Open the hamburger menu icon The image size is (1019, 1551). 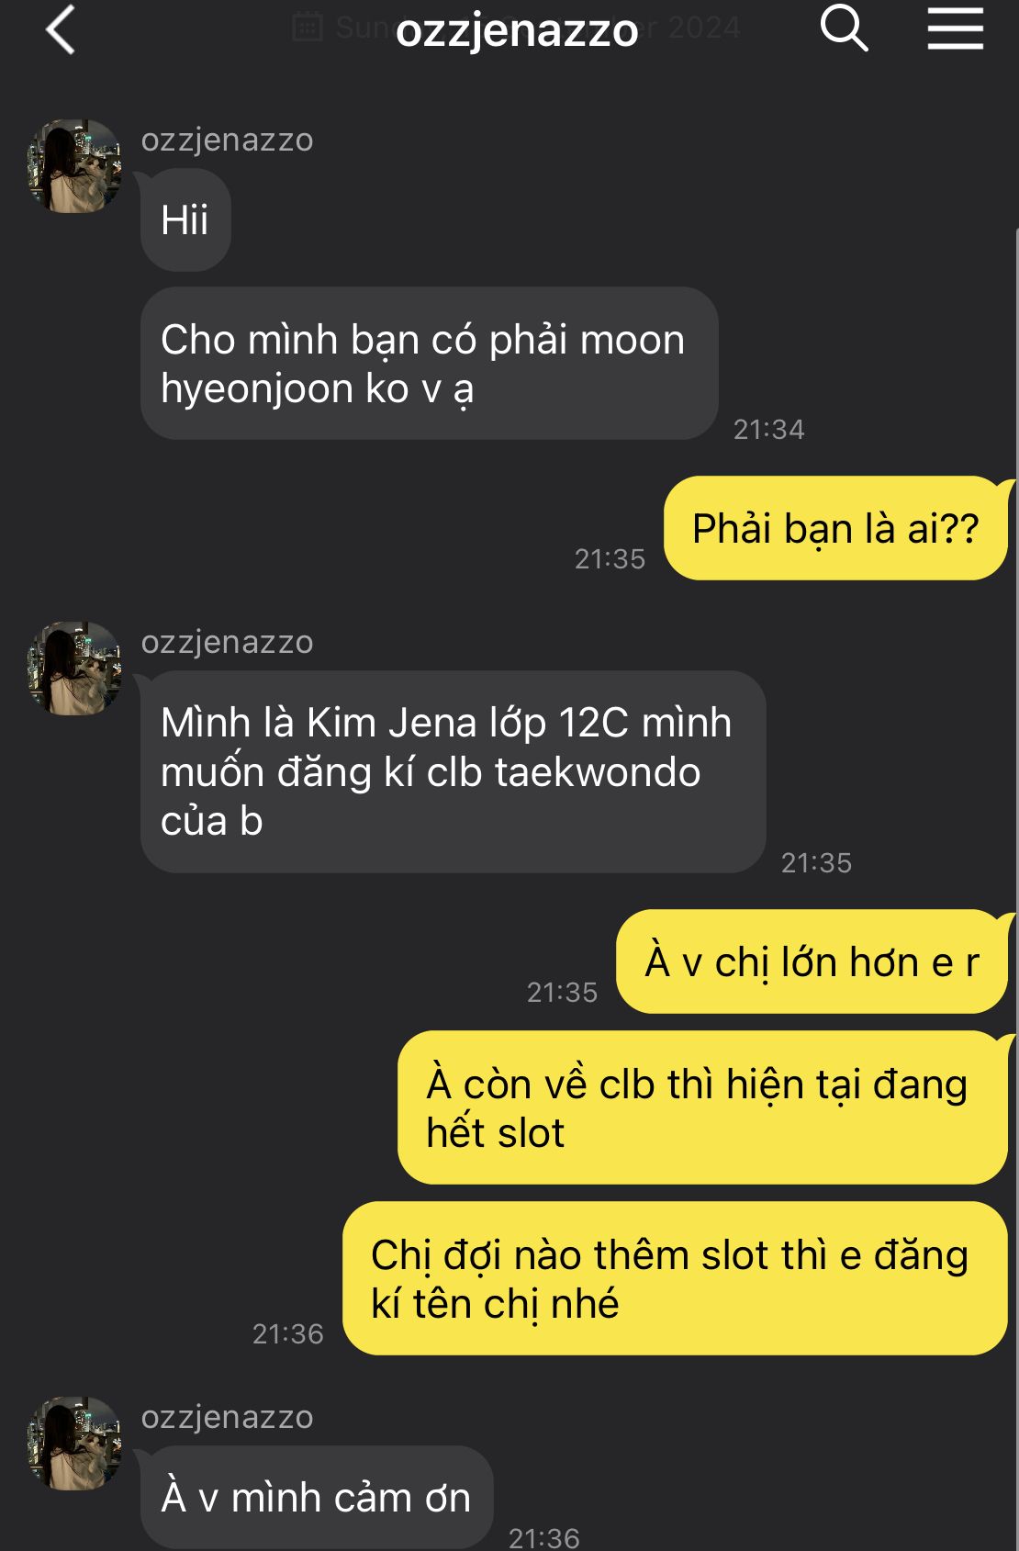pyautogui.click(x=955, y=28)
